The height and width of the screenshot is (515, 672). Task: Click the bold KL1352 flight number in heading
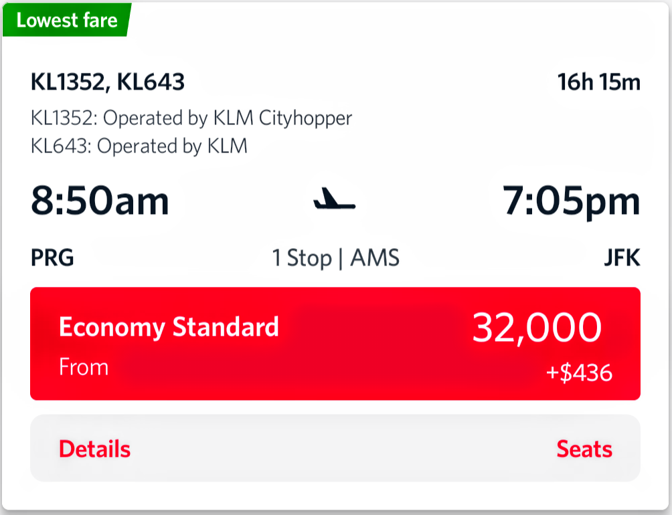[x=68, y=83]
